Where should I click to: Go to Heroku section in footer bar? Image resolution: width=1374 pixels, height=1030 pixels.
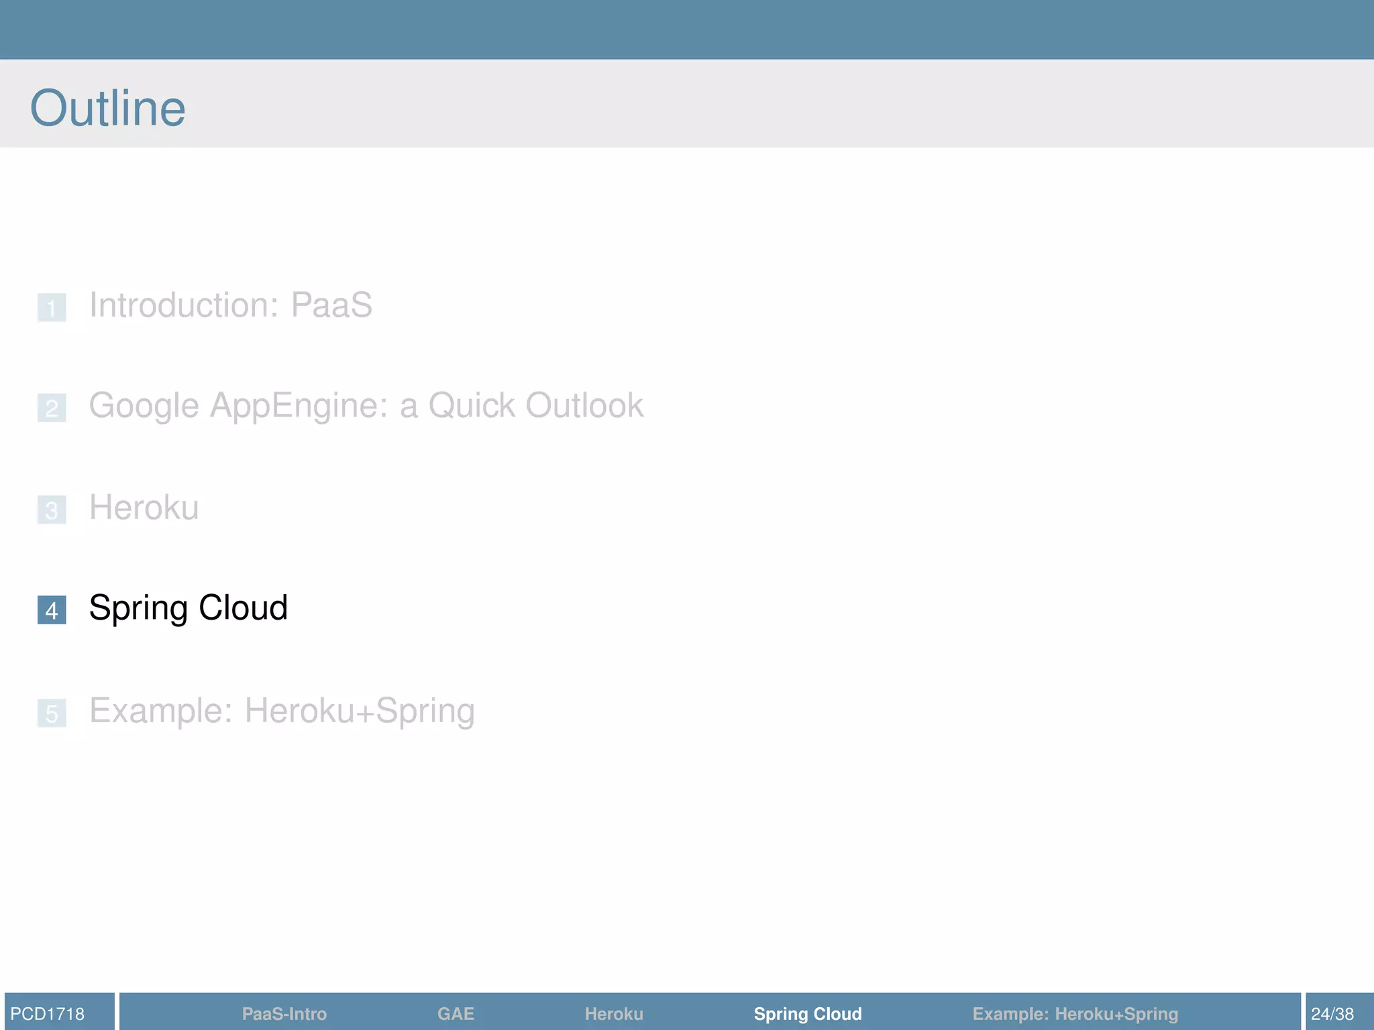[x=614, y=1014]
